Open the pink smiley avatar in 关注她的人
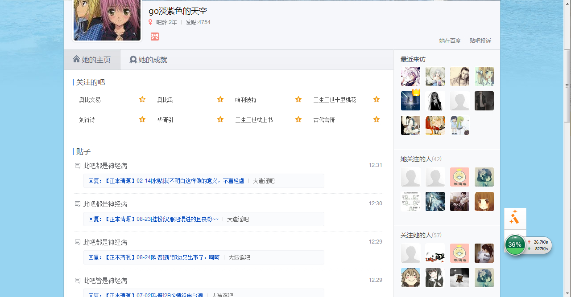 pos(459,253)
